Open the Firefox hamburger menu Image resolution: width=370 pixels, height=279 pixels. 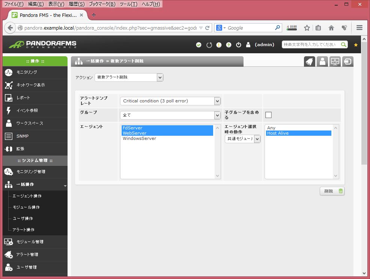click(x=359, y=28)
